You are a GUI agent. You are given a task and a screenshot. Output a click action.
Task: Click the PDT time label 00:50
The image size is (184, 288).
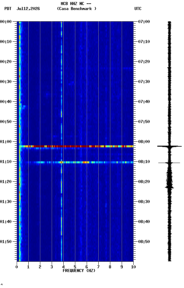tap(6, 122)
